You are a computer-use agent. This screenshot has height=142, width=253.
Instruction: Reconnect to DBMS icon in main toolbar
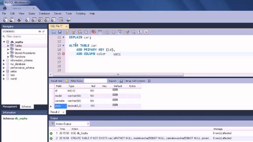[x=68, y=20]
